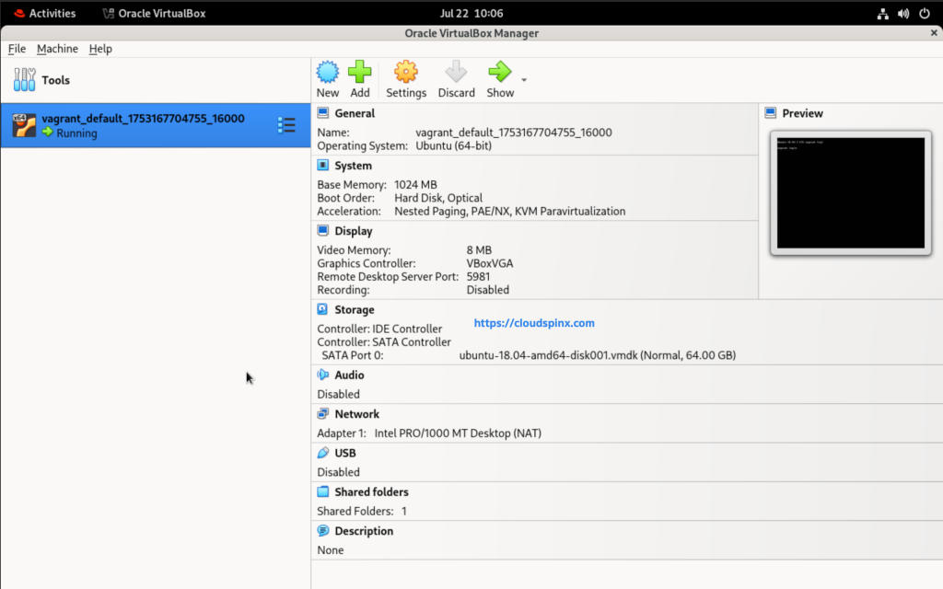Click the Tools sidebar icon
This screenshot has width=943, height=589.
24,80
